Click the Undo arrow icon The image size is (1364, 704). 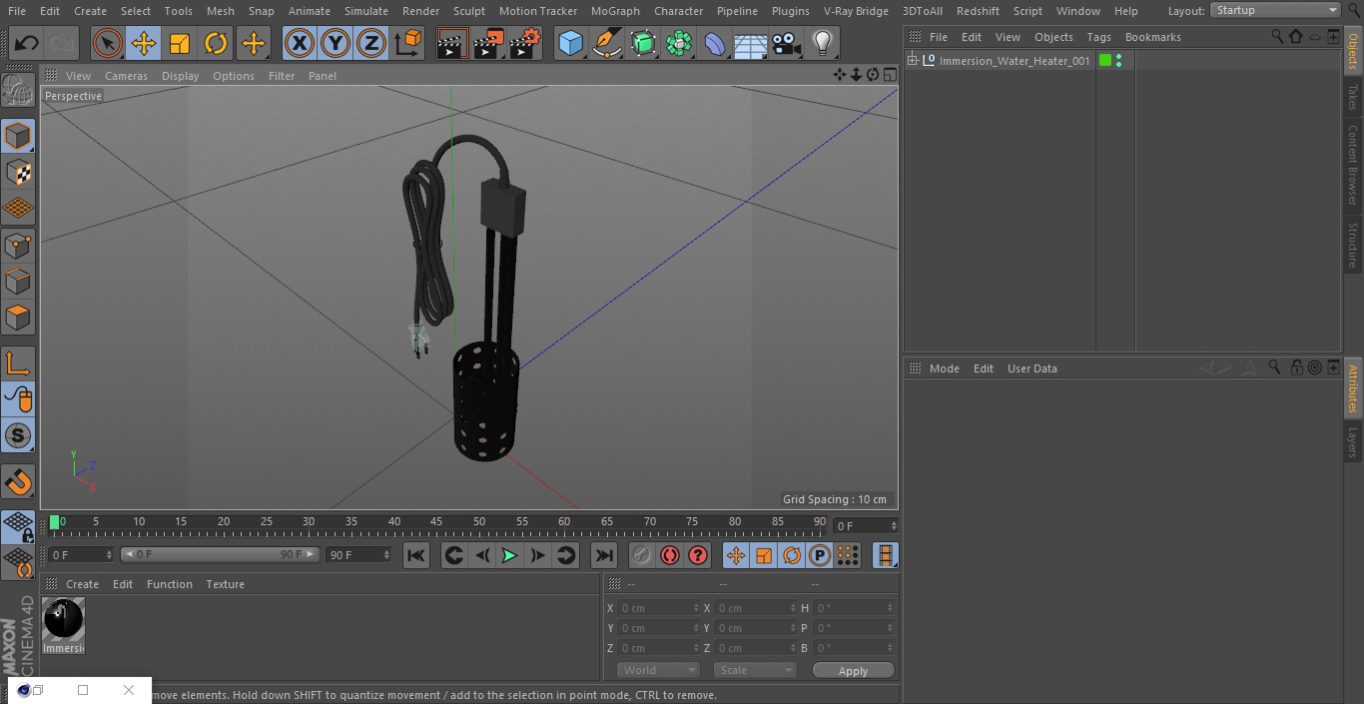click(x=27, y=43)
